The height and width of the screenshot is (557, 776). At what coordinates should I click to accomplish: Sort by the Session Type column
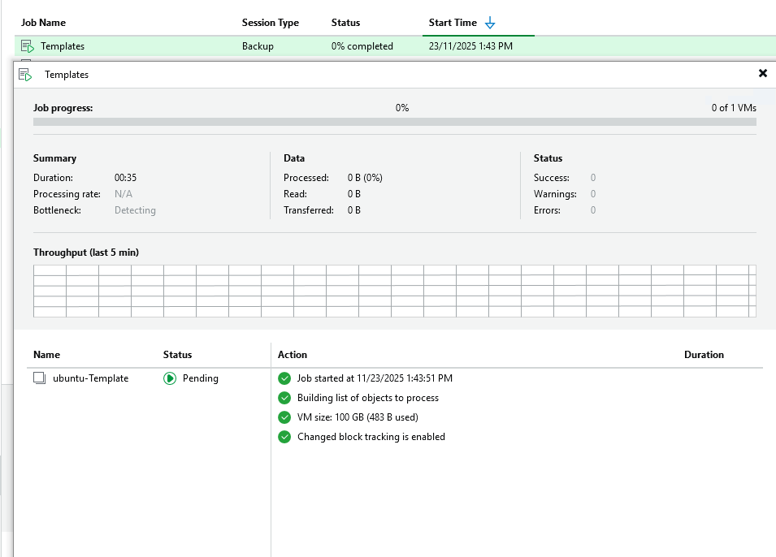pos(270,23)
